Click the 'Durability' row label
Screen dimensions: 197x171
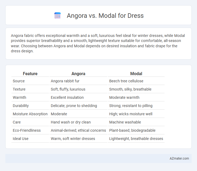[x=21, y=106]
